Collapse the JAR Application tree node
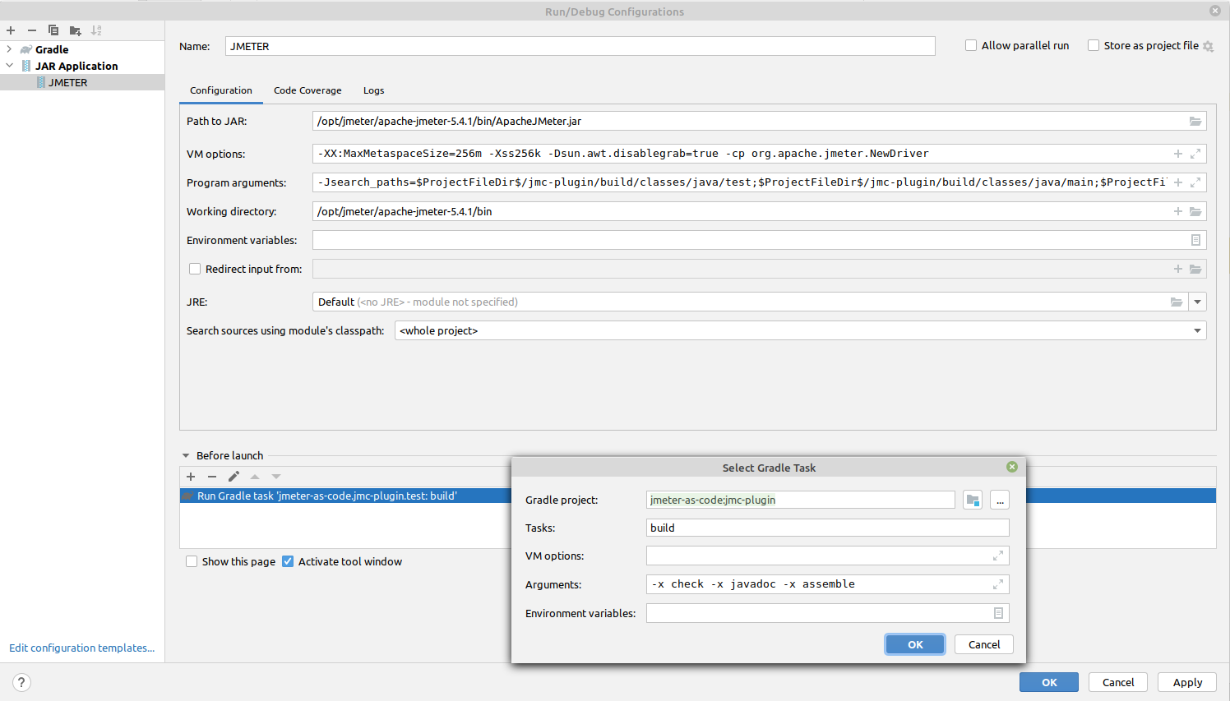1230x701 pixels. point(9,66)
